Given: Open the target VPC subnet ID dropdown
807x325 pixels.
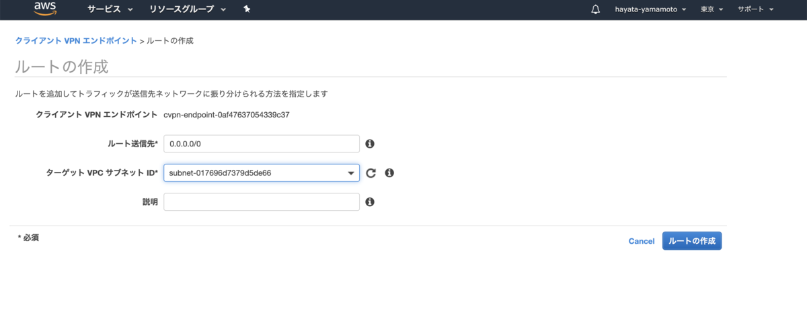Looking at the screenshot, I should click(x=262, y=173).
